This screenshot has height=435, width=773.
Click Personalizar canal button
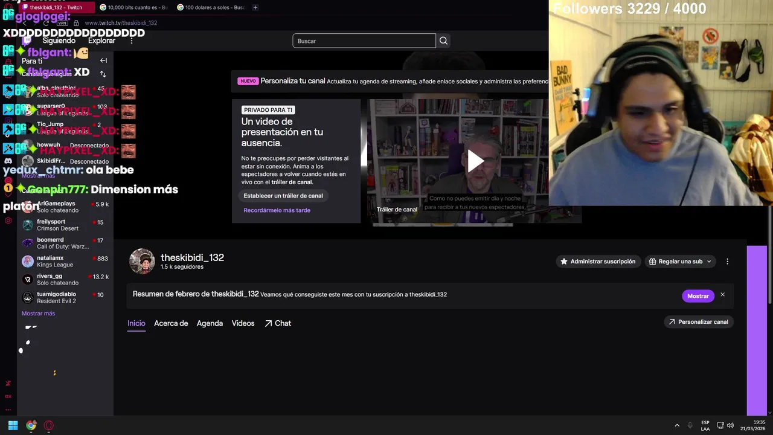[699, 322]
